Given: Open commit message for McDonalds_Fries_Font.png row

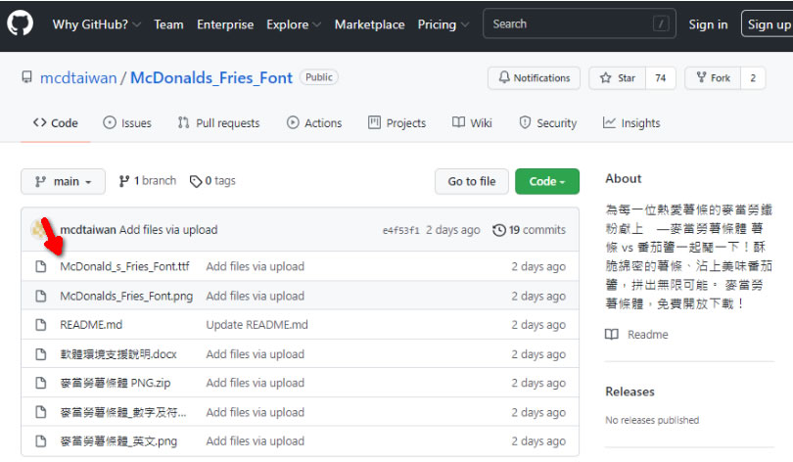Looking at the screenshot, I should [255, 296].
